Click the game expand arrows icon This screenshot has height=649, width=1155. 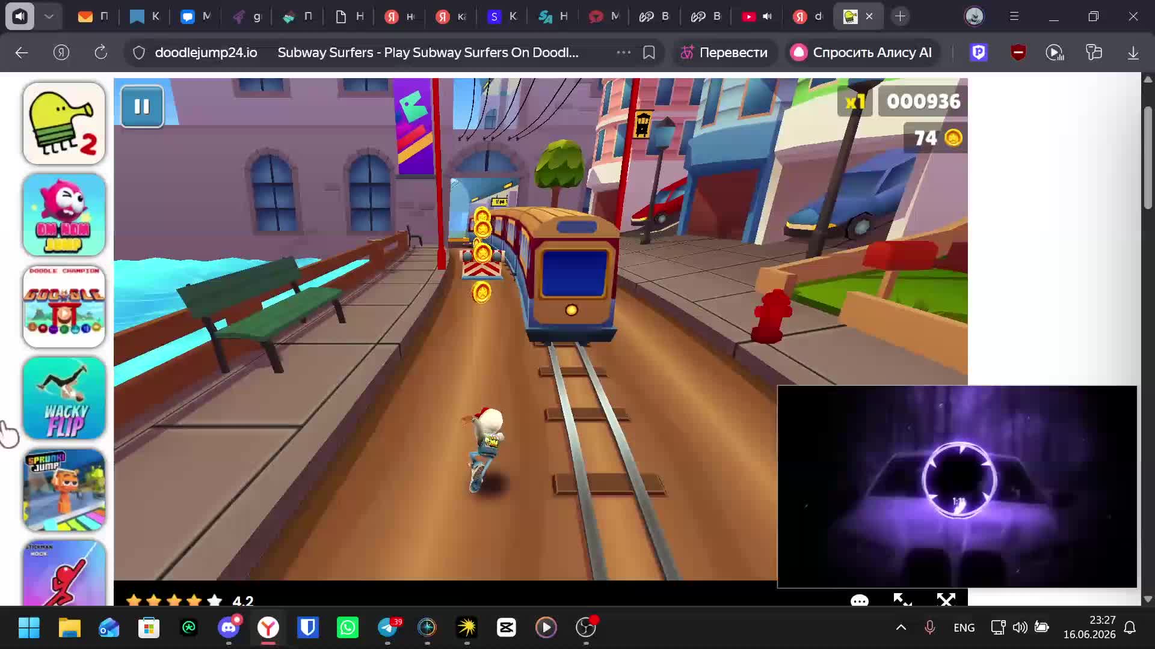903,600
